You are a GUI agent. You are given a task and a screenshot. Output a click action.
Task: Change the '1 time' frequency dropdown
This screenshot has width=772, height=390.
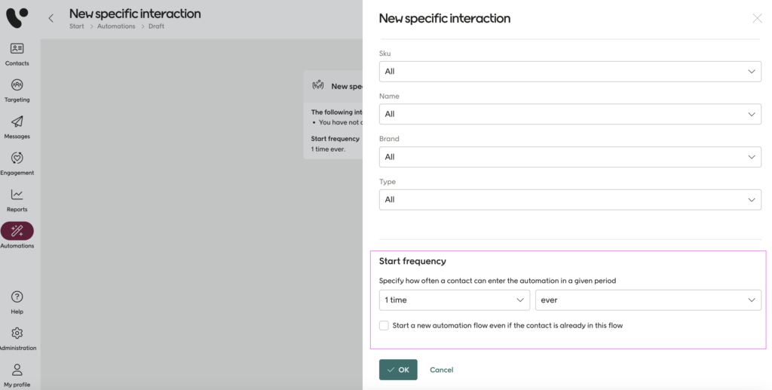(454, 300)
